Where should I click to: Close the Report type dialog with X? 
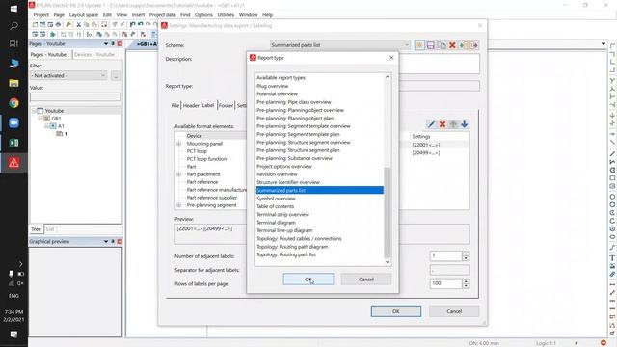pos(391,58)
